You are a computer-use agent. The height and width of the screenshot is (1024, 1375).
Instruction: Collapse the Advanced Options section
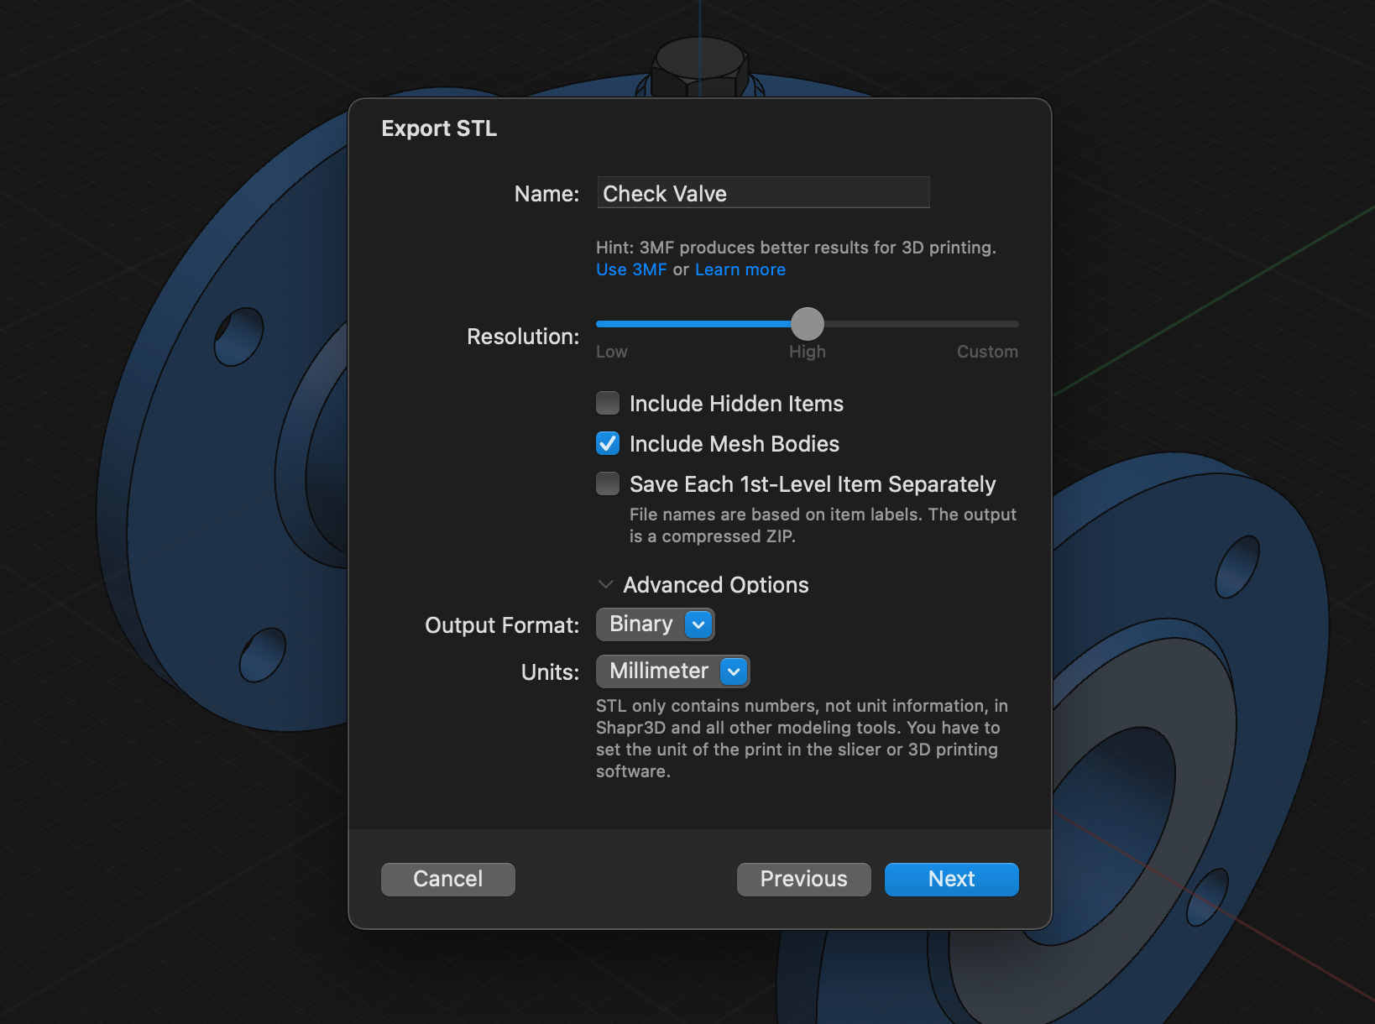pos(605,584)
